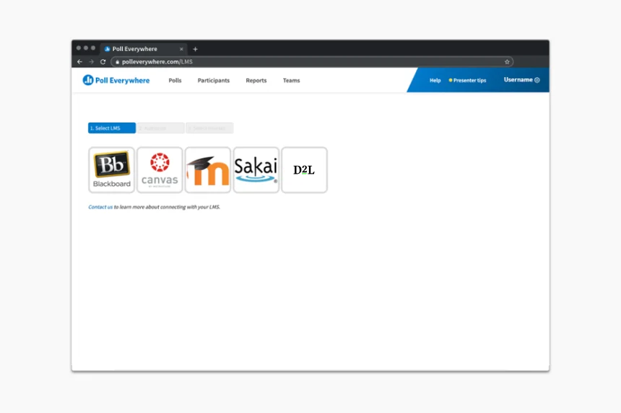Click the polleverywhere.com/LMS address bar
Image resolution: width=621 pixels, height=413 pixels.
pyautogui.click(x=312, y=62)
